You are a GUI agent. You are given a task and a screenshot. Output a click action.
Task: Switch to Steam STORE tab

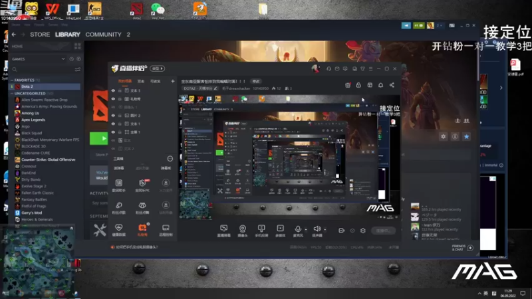coord(40,35)
